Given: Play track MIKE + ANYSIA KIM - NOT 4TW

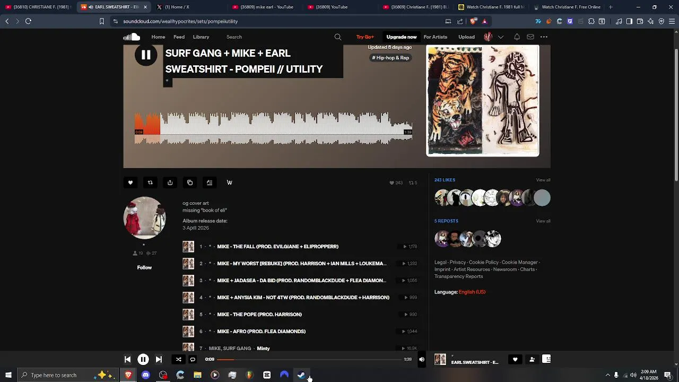Looking at the screenshot, I should [x=303, y=297].
